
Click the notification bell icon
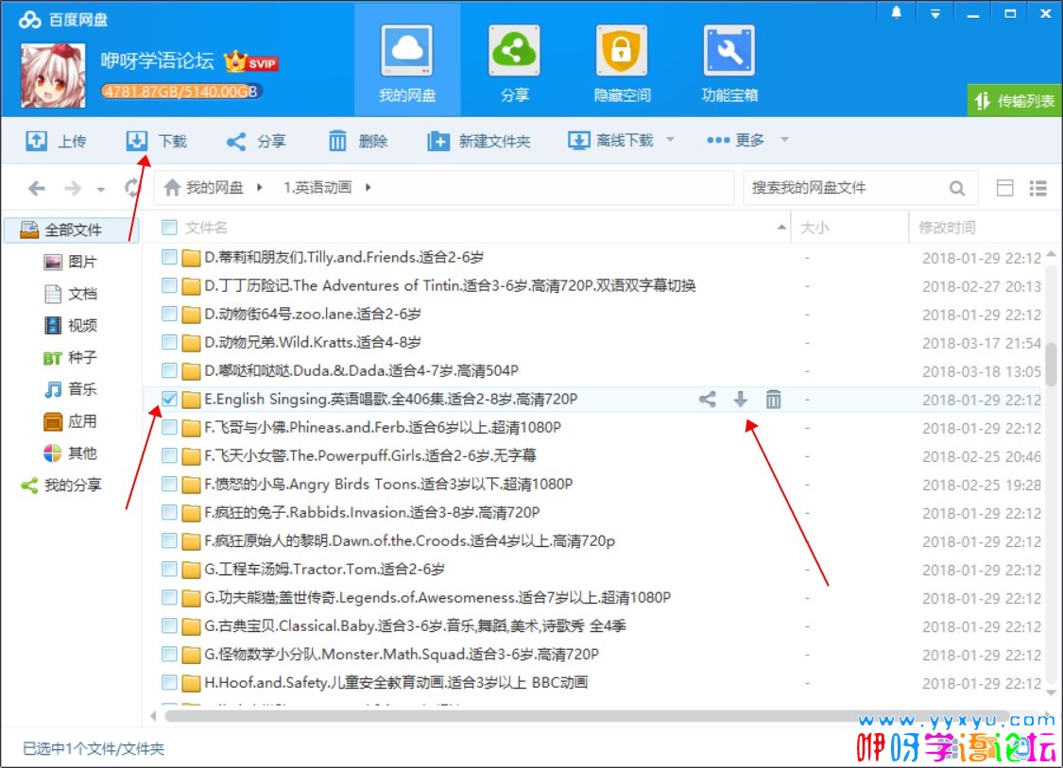tap(896, 13)
